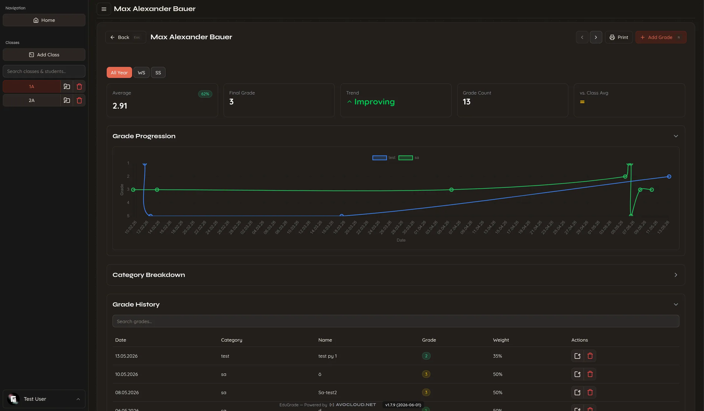Screen dimensions: 704x411
Task: Open folder icon for class 1A
Action: pyautogui.click(x=67, y=87)
